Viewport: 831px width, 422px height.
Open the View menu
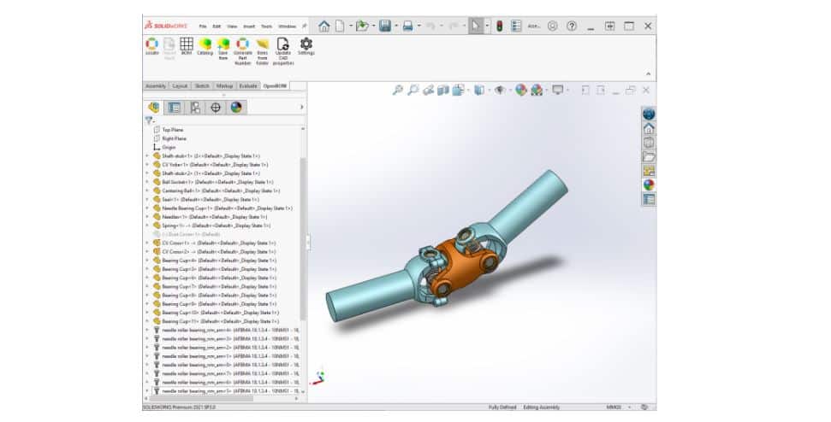232,26
